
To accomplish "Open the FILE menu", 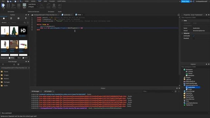I will click(3, 1).
